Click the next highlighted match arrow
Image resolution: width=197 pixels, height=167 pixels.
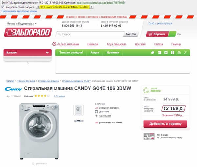click(x=92, y=7)
